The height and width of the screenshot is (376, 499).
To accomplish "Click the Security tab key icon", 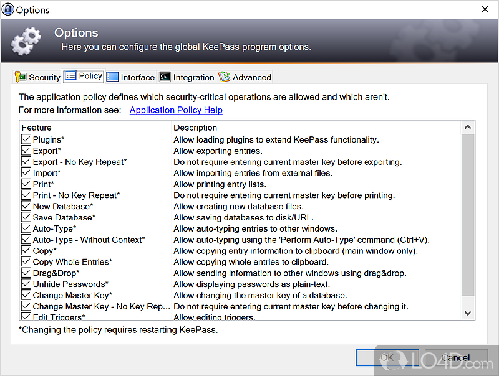I will (x=21, y=77).
